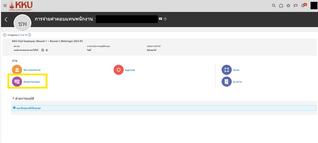318x143 pixels.
Task: Open the watchlist flag icon
Action: pos(295,6)
